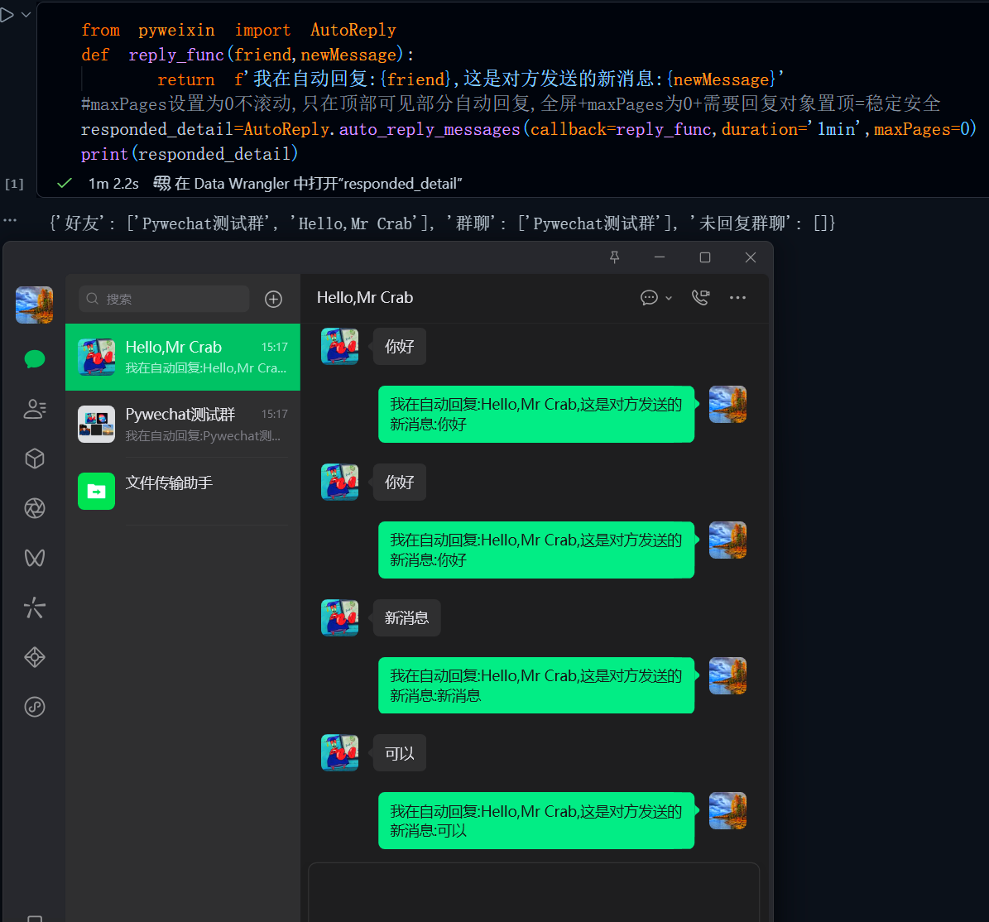Click the print(responded_detail) code line
This screenshot has width=989, height=922.
[x=190, y=154]
